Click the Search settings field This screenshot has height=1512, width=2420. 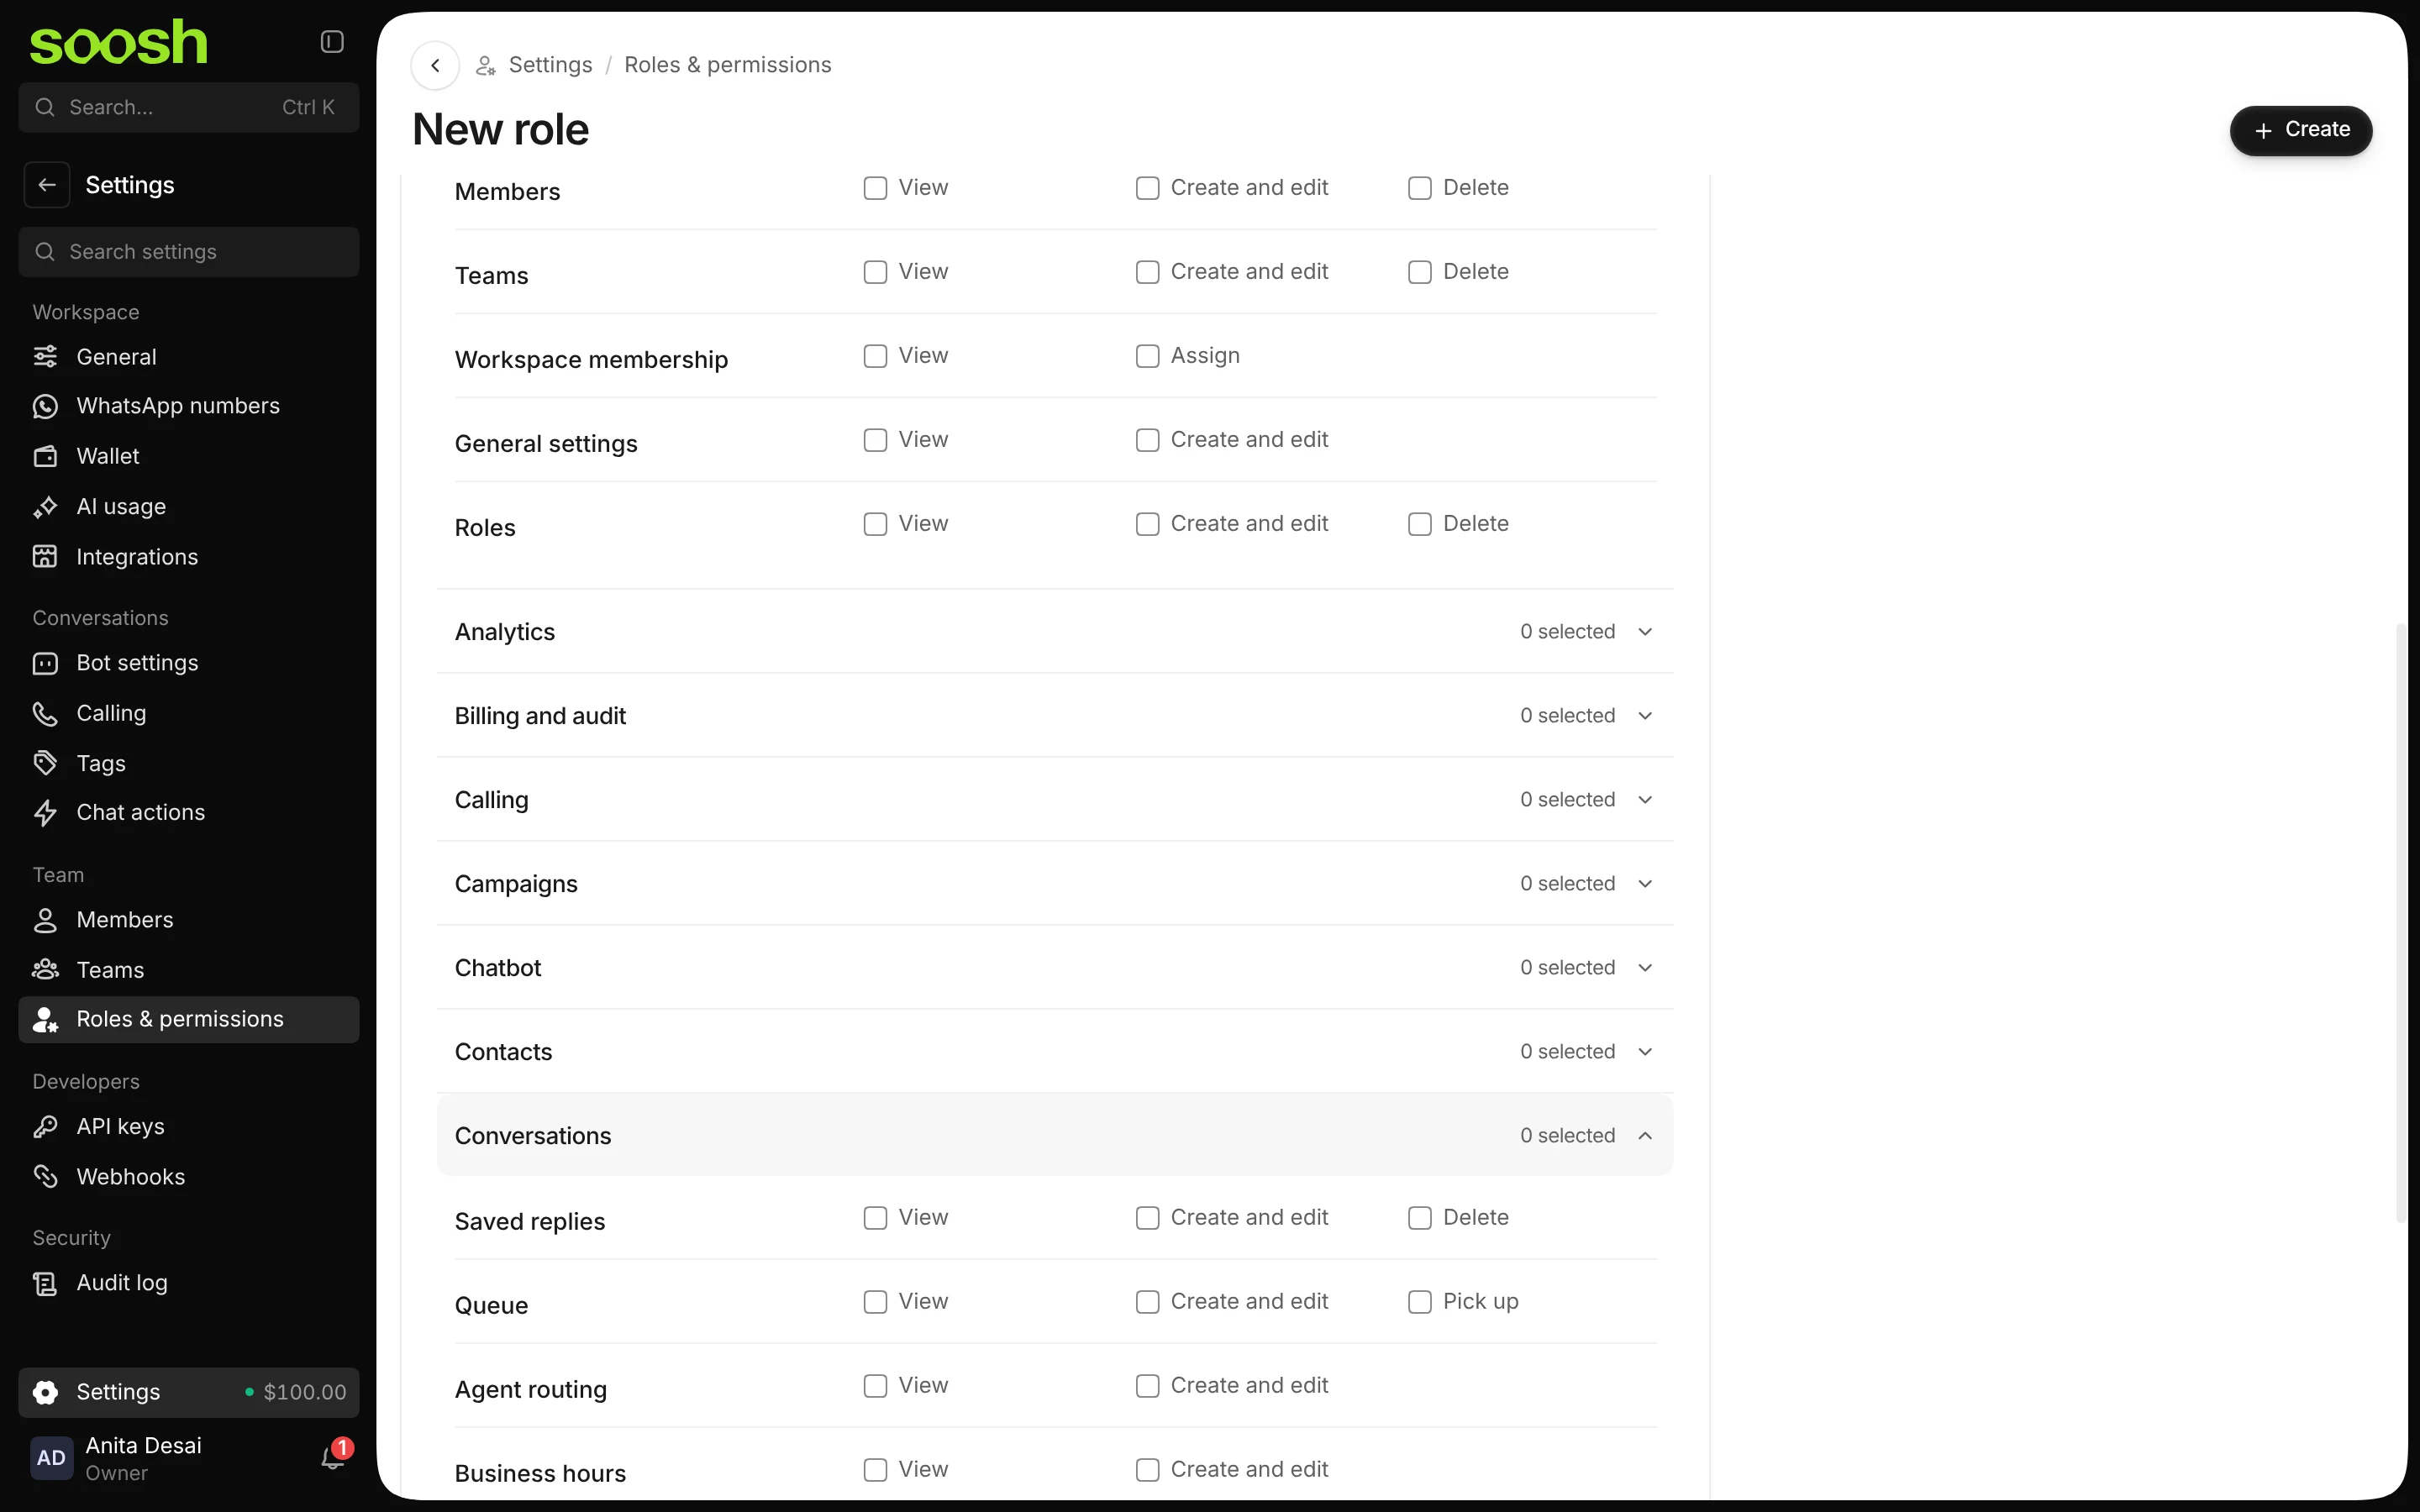[x=189, y=252]
